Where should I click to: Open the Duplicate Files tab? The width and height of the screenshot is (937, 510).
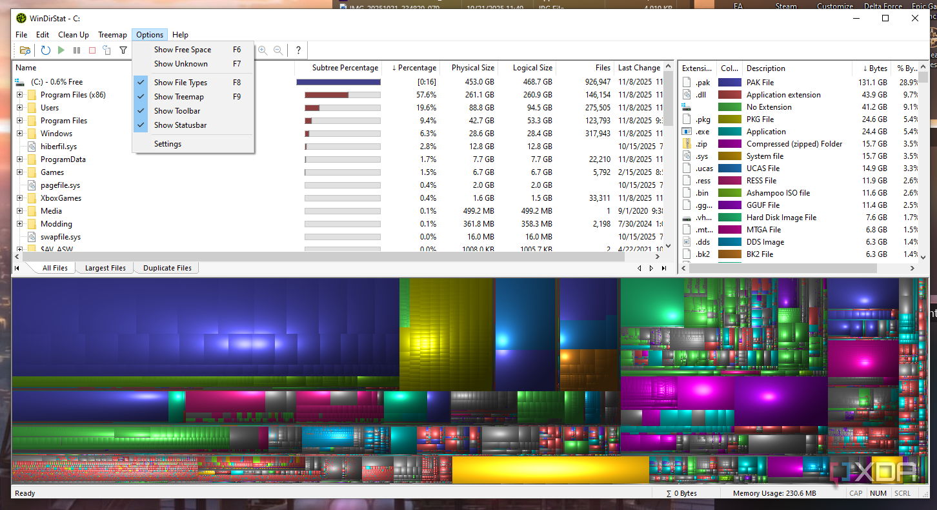coord(167,268)
